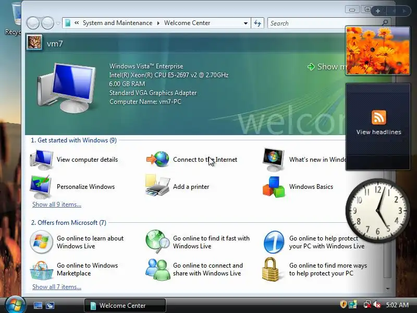Screen dimensions: 417x313
Task: Click inside the Search input field
Action: pos(324,23)
